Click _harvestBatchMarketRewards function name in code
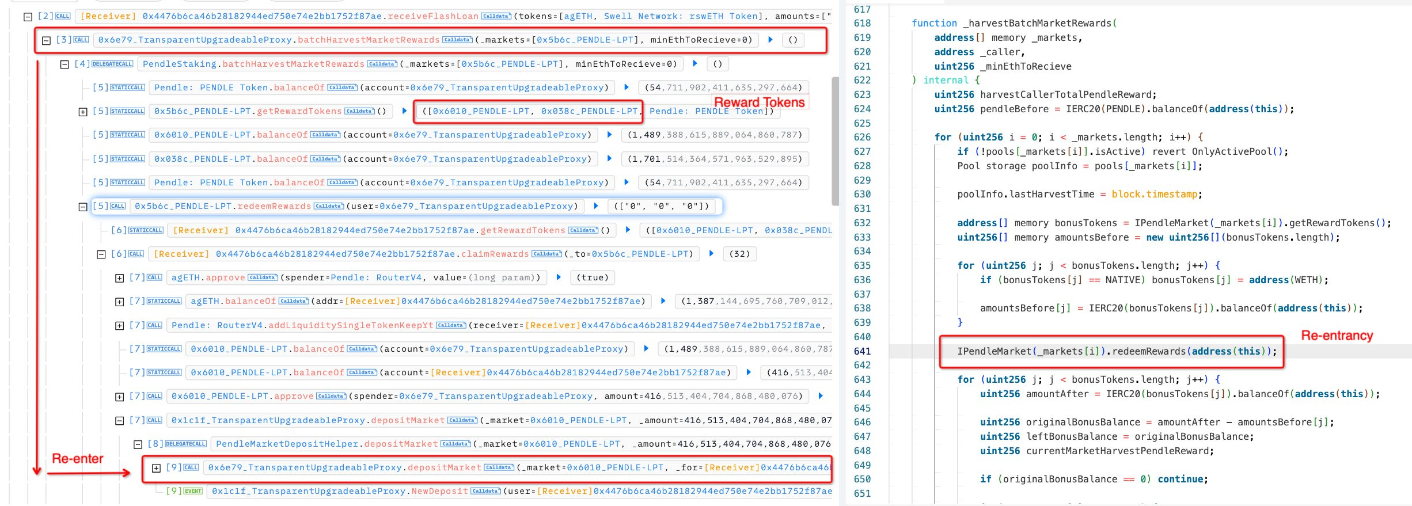Viewport: 1412px width, 506px height. click(x=1037, y=23)
